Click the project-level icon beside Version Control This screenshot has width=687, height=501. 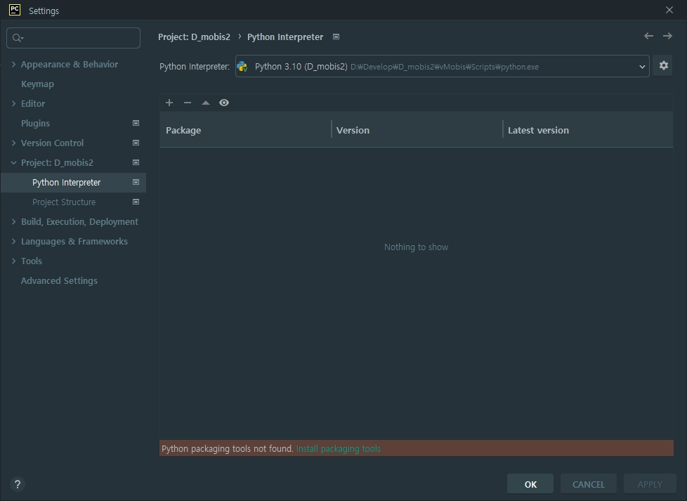pos(136,143)
